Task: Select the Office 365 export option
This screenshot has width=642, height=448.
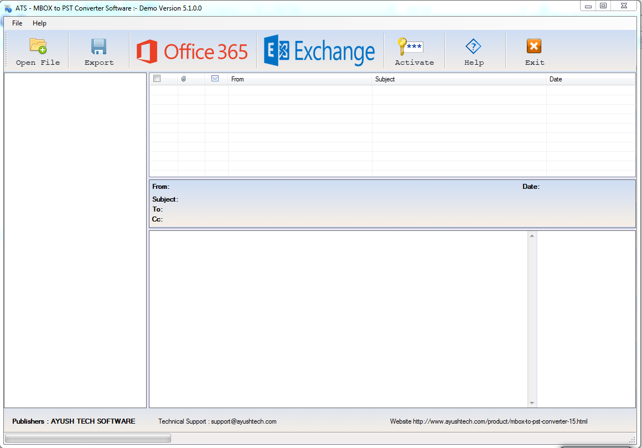Action: click(193, 51)
